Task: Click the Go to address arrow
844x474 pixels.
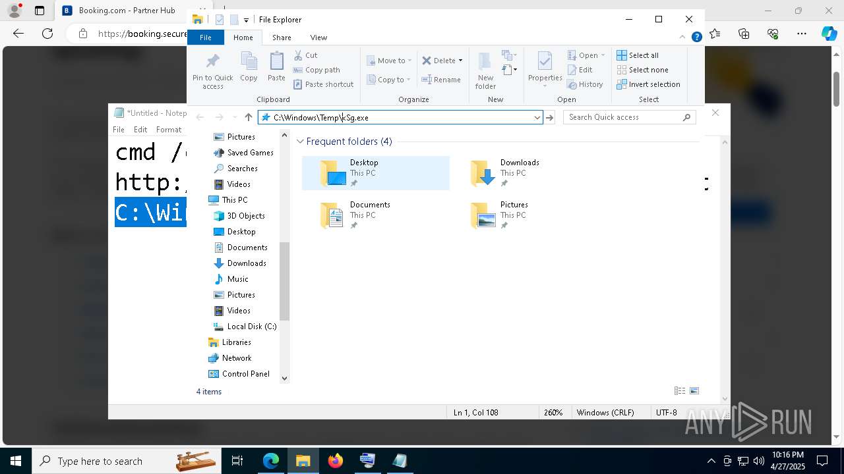Action: point(550,117)
